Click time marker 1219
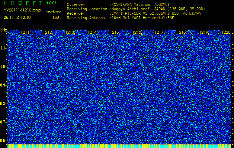This screenshot has width=234, height=148. pos(203,32)
